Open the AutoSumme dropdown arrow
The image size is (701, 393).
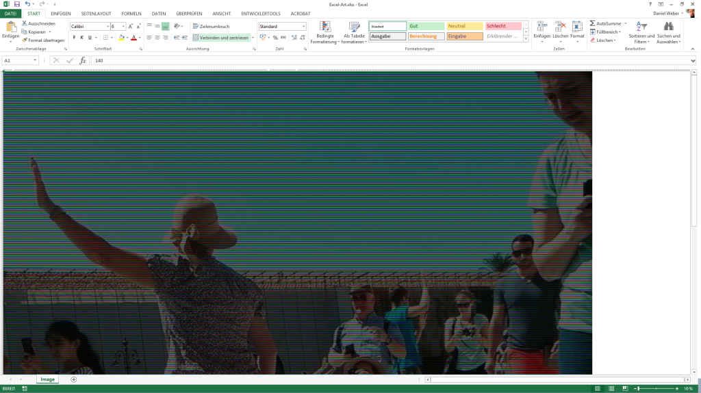click(x=625, y=23)
